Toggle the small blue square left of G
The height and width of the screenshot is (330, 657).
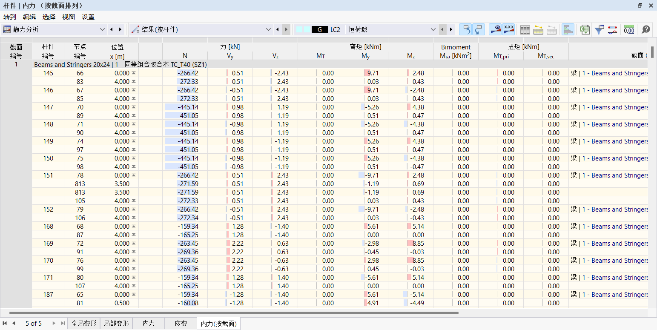pyautogui.click(x=307, y=29)
